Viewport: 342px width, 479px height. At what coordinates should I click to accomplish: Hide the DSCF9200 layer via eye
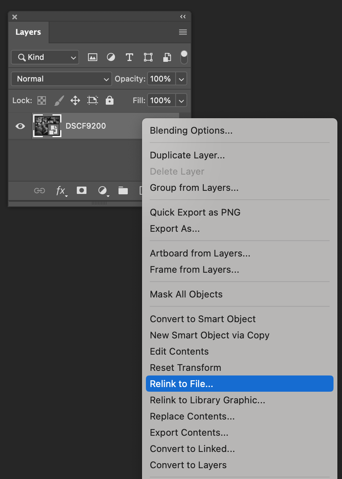click(20, 126)
